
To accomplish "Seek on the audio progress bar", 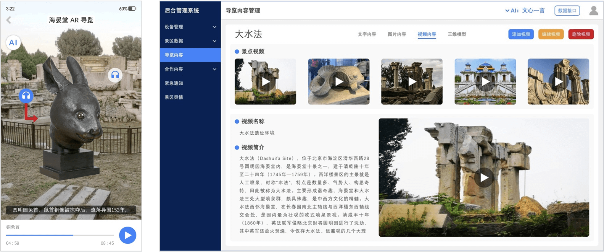I will click(60, 235).
